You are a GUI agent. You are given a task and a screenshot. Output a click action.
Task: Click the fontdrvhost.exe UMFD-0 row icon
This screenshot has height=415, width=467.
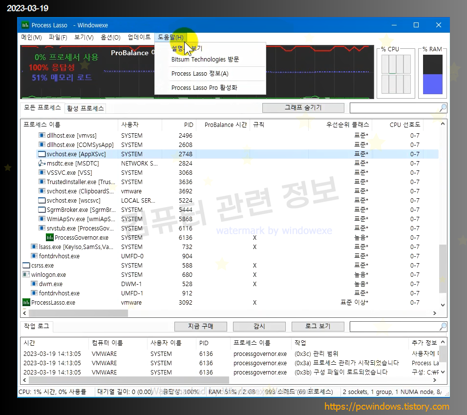click(34, 256)
